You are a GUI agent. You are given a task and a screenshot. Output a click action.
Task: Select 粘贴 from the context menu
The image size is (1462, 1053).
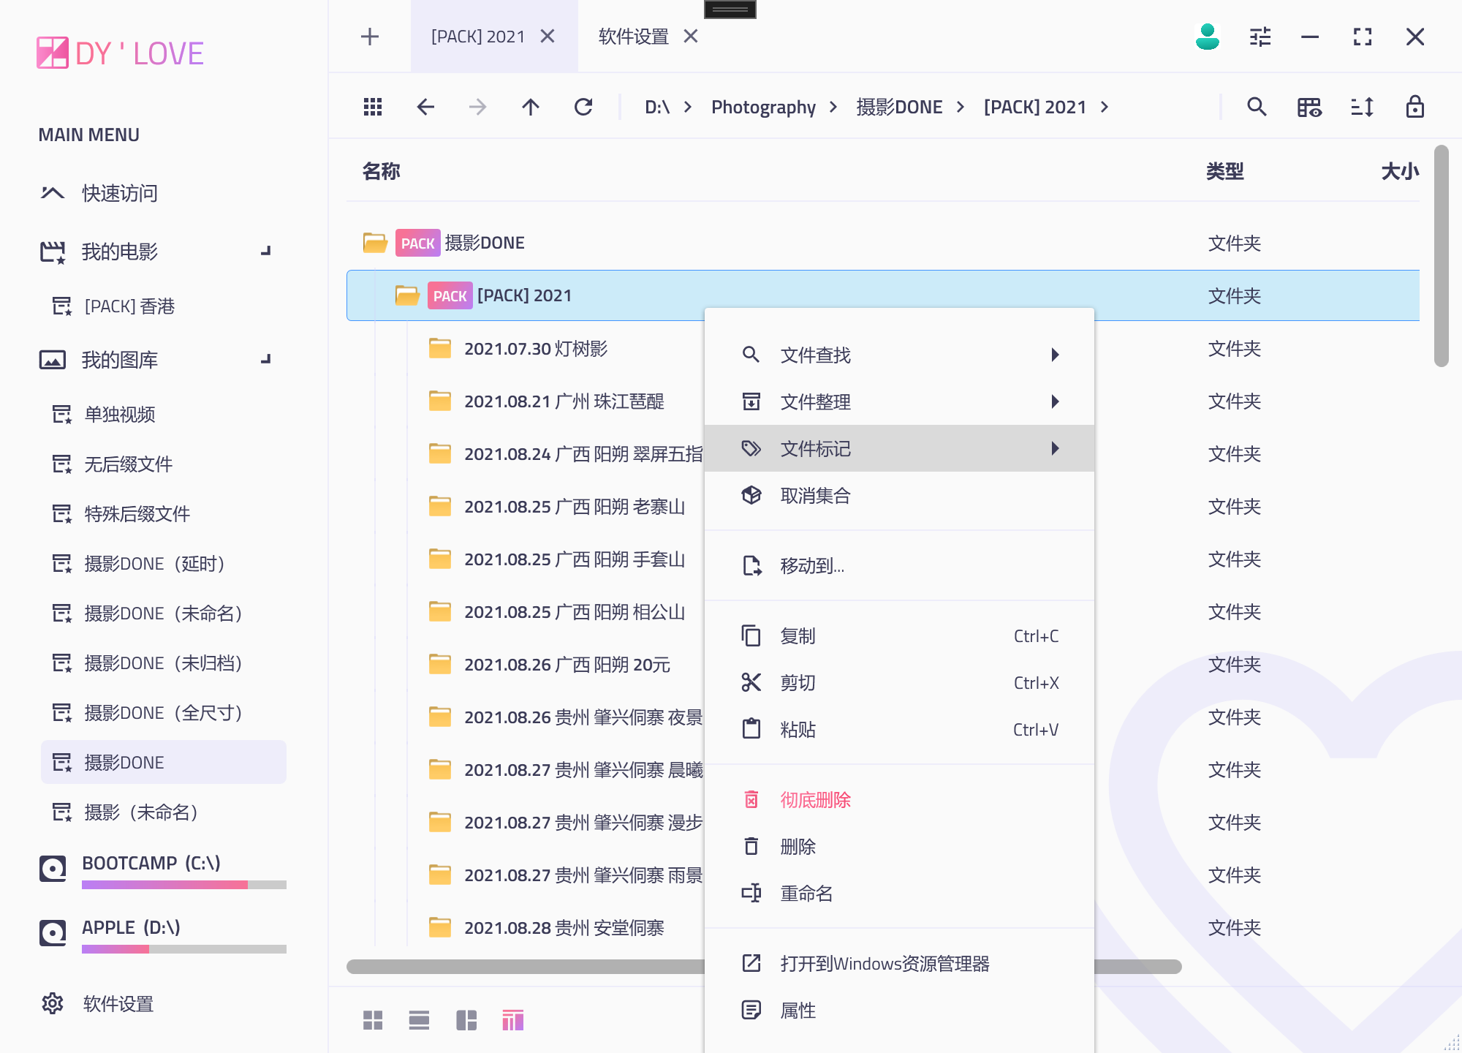point(899,729)
